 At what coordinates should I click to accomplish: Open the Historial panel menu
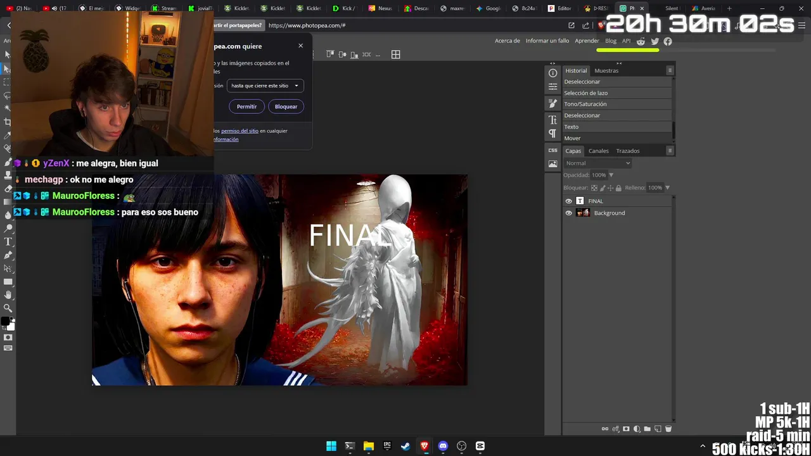pos(670,70)
